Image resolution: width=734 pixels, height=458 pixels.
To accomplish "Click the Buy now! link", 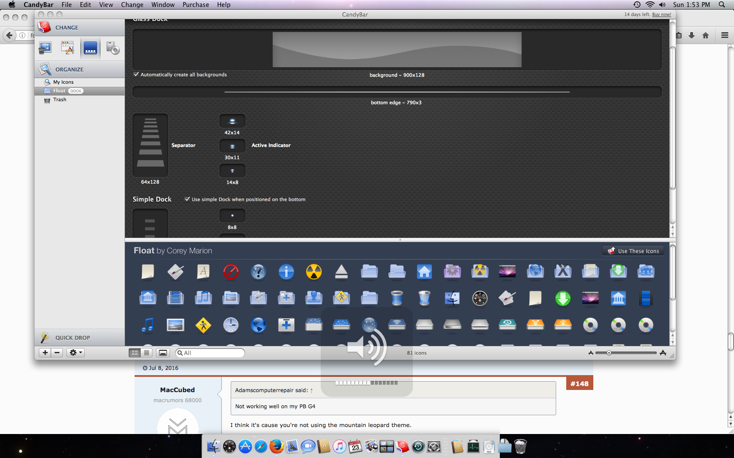I will tap(661, 14).
